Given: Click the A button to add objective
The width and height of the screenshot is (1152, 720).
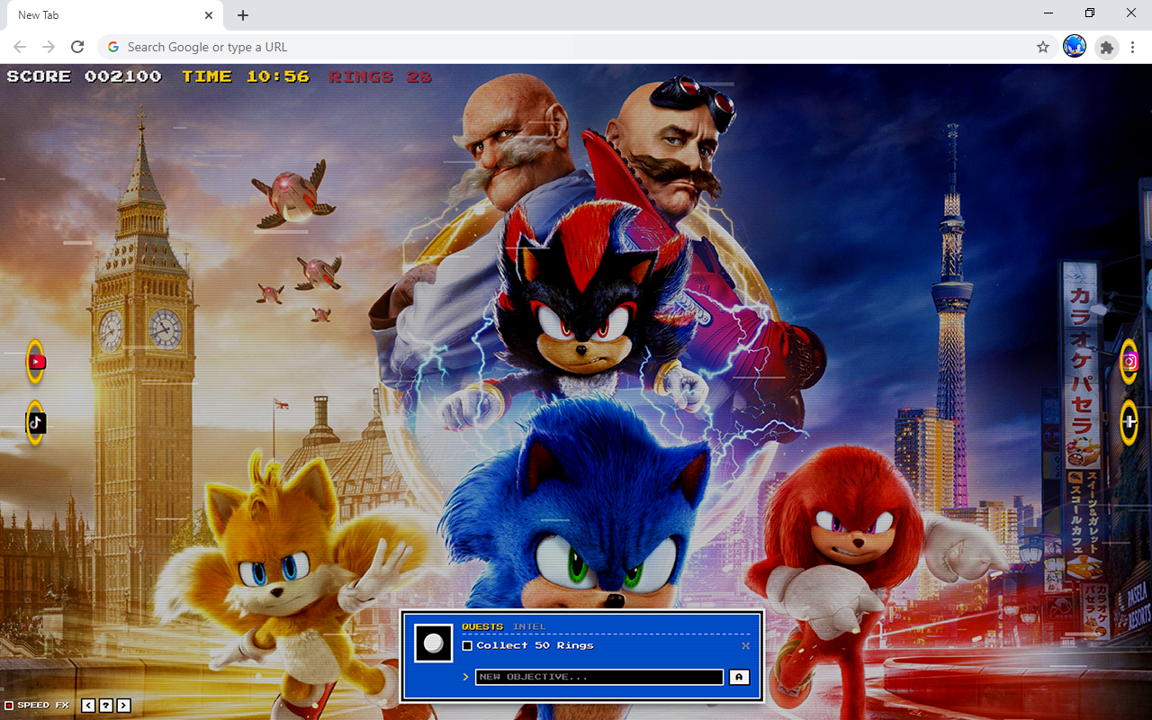Looking at the screenshot, I should pyautogui.click(x=739, y=677).
